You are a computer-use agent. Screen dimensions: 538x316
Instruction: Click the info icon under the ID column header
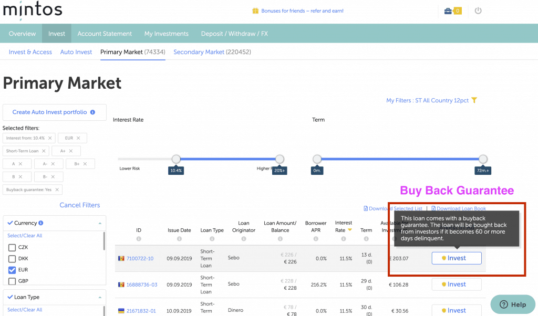click(x=140, y=239)
